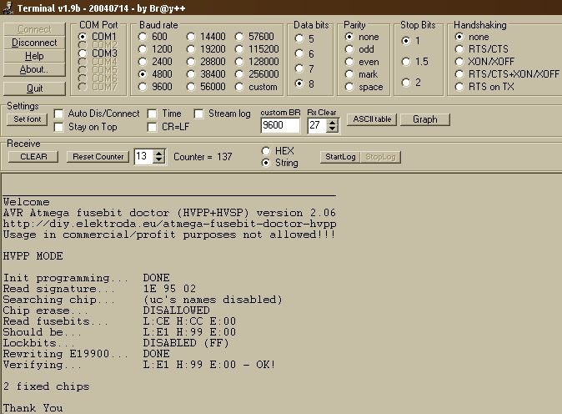Open the About.. dialog

(x=34, y=69)
